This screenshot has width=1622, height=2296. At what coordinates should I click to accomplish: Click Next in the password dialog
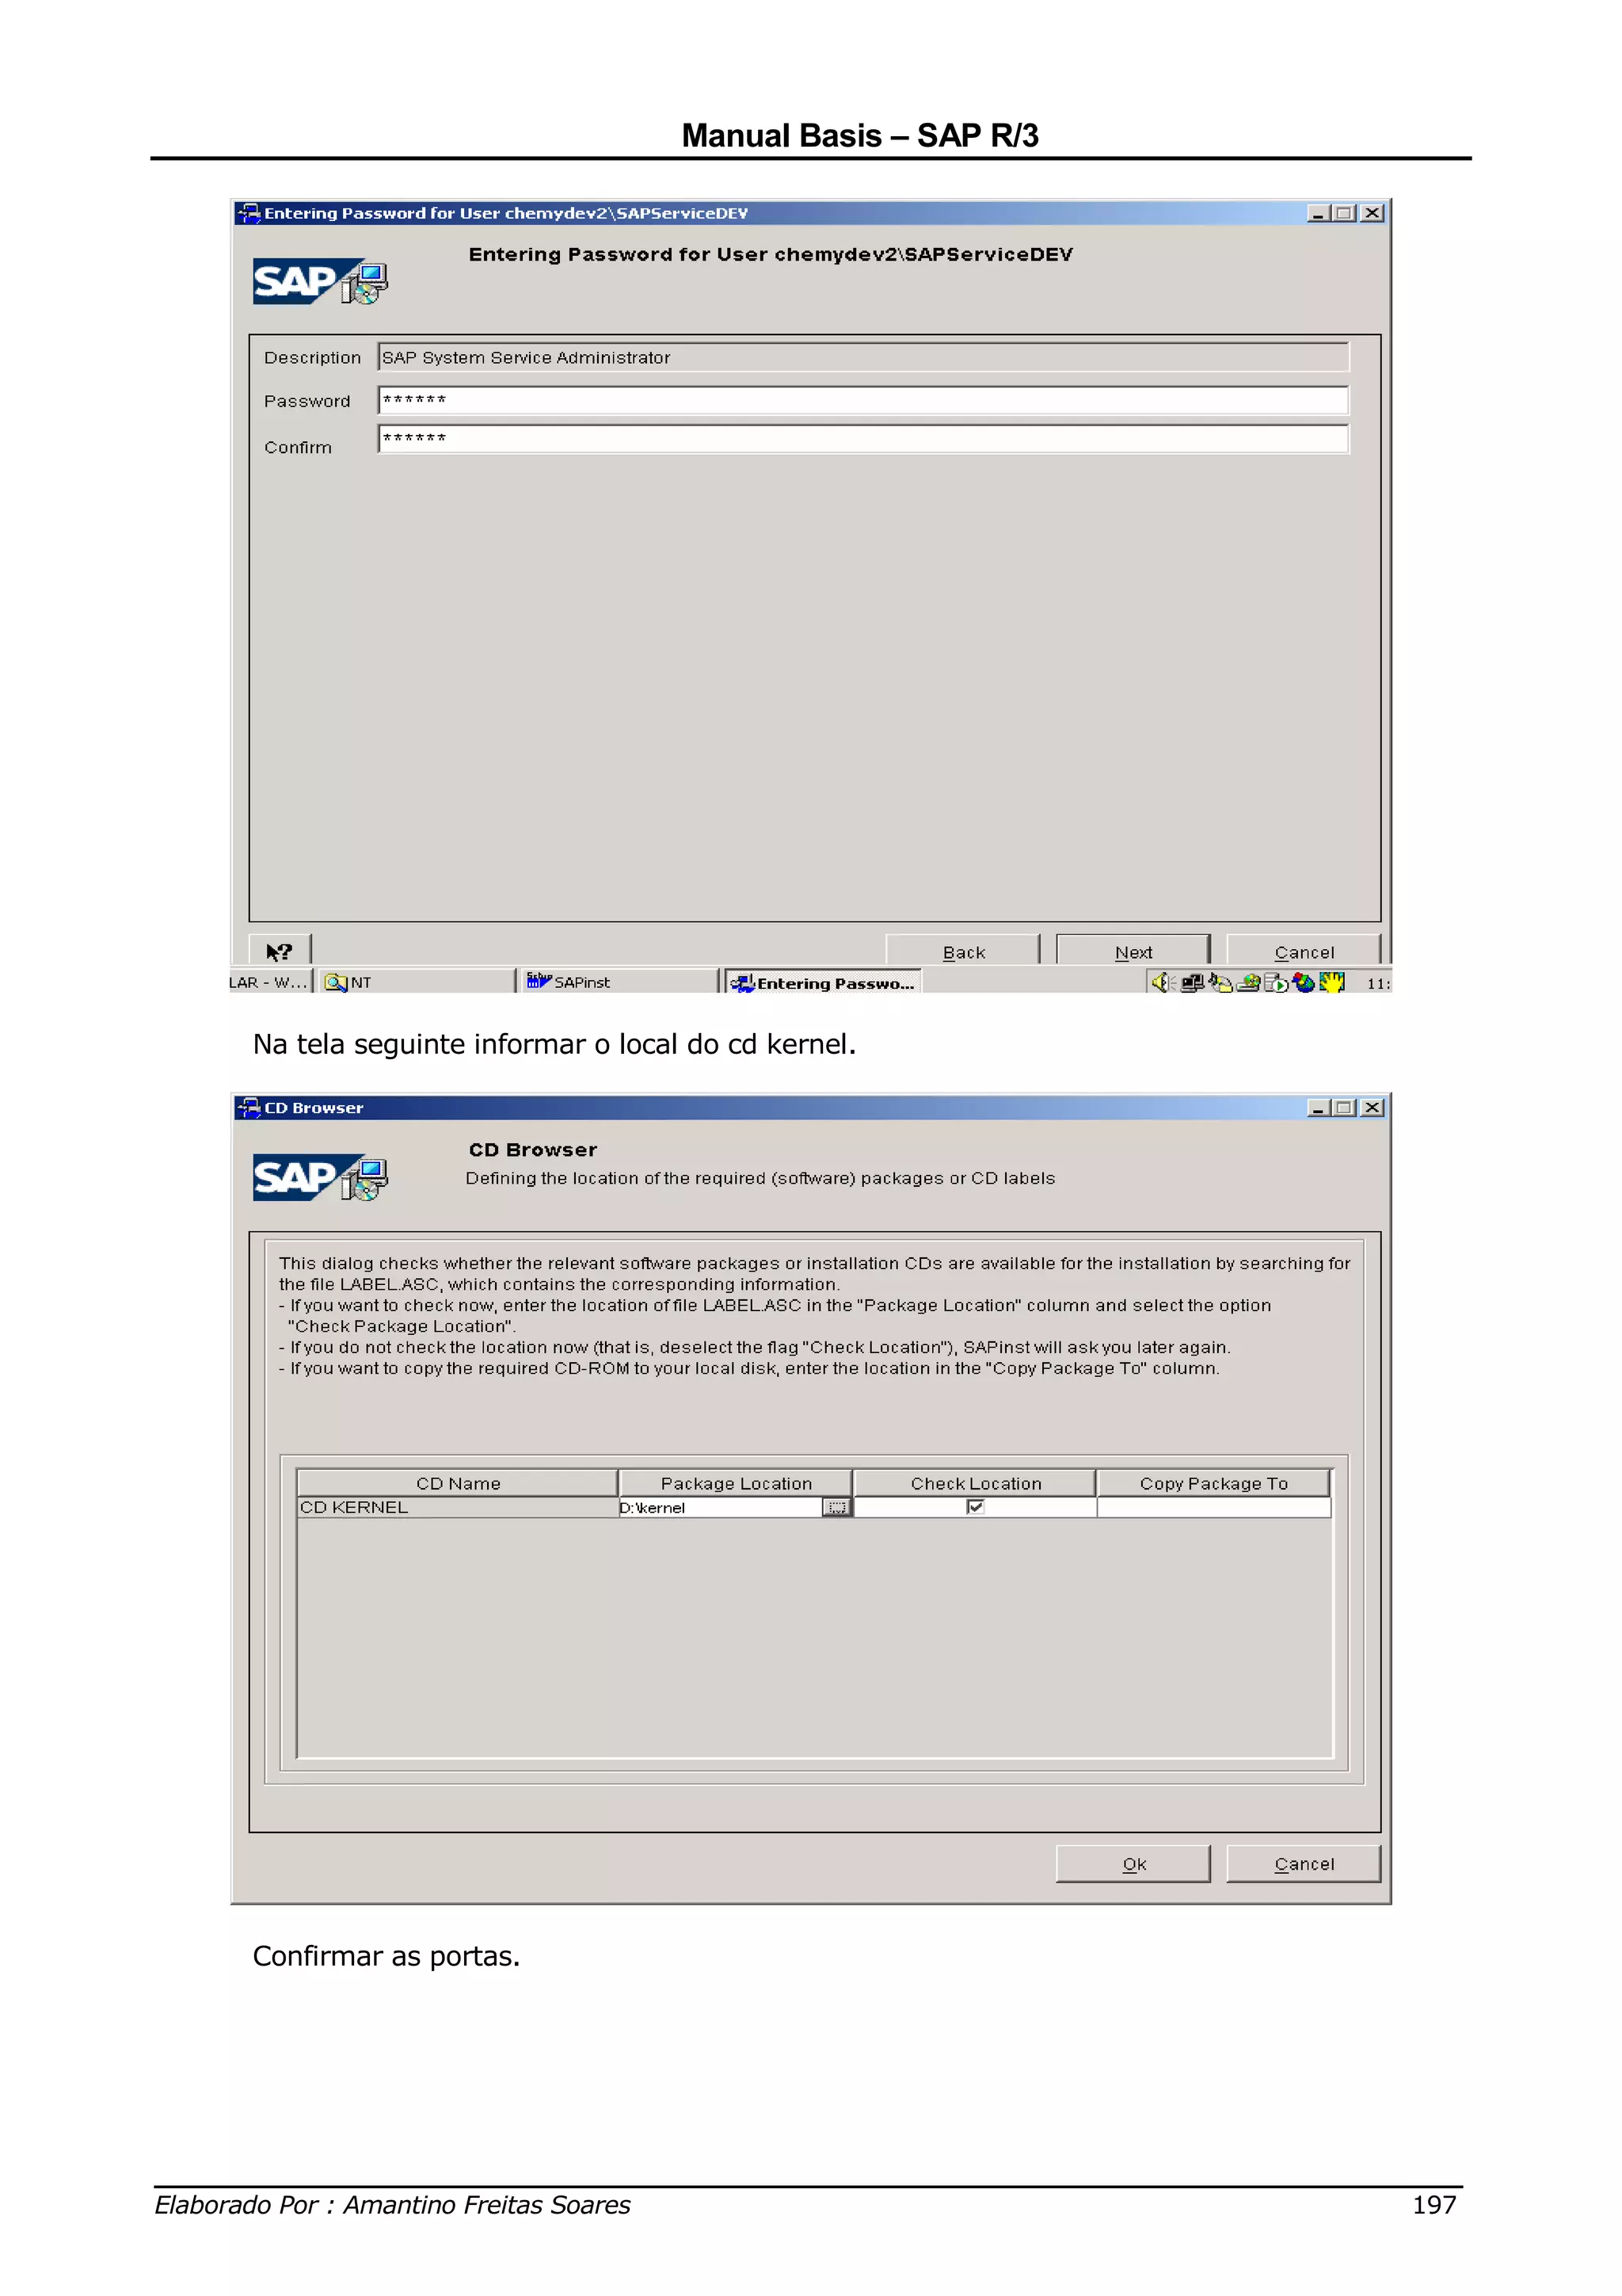pyautogui.click(x=1133, y=951)
